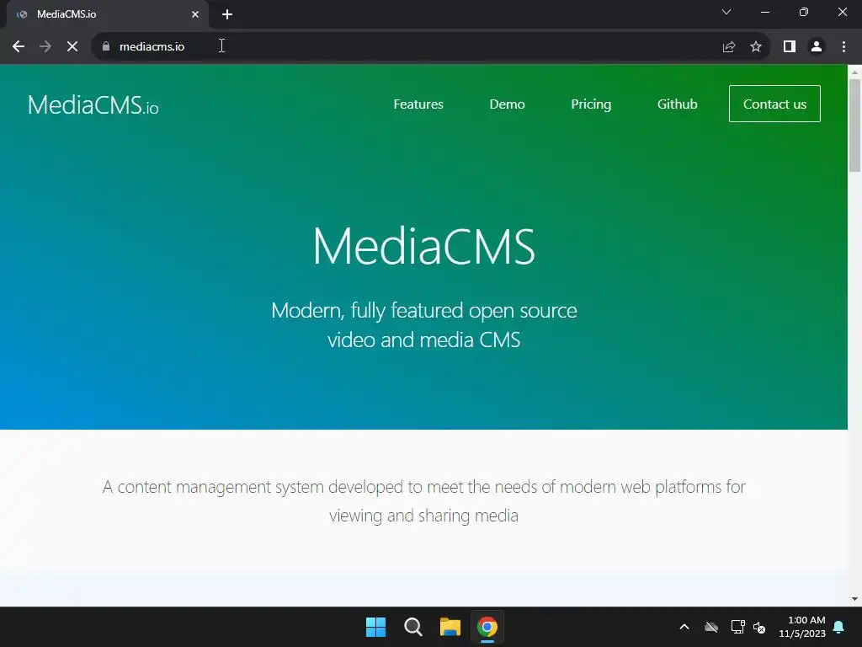This screenshot has width=862, height=647.
Task: Go back to the previous page
Action: tap(19, 47)
